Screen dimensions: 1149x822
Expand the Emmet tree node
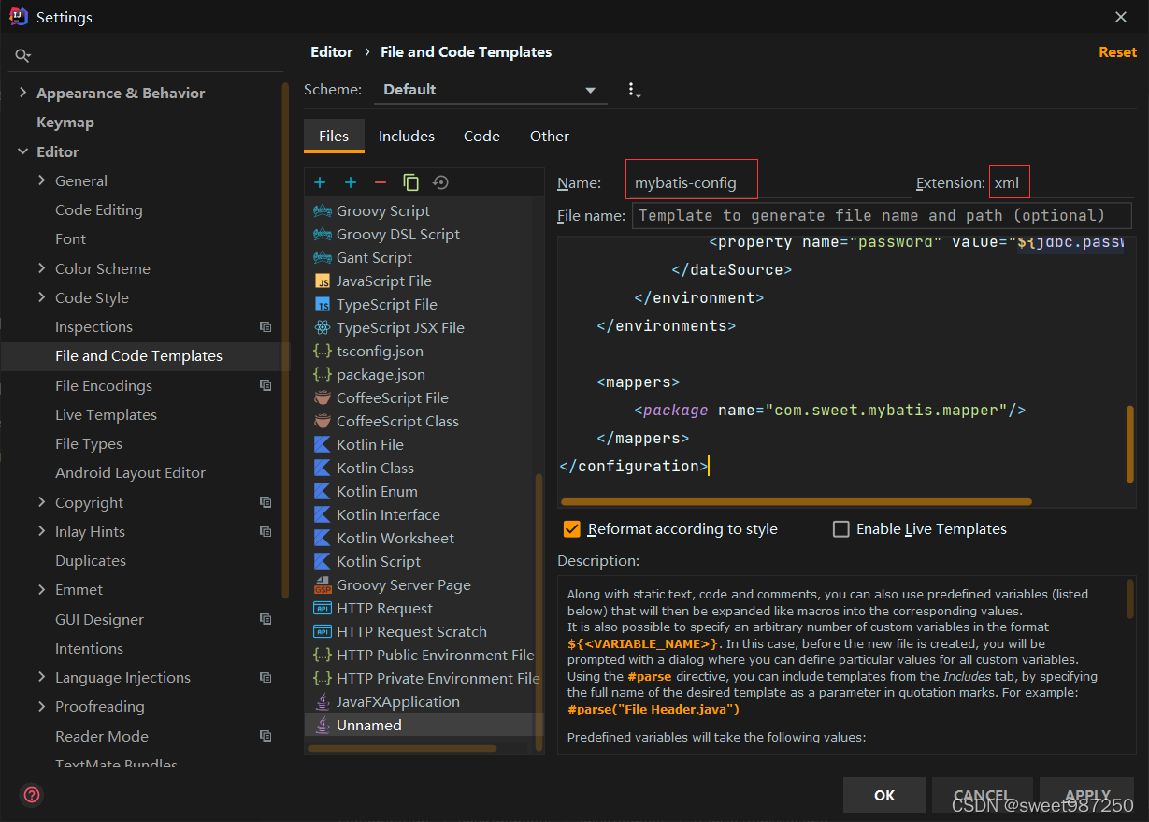click(x=41, y=589)
